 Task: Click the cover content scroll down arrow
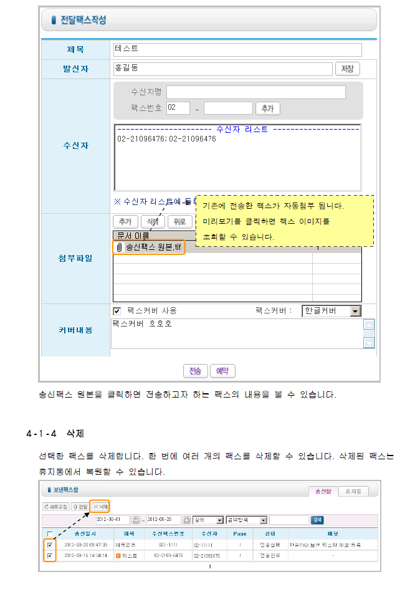tap(369, 341)
